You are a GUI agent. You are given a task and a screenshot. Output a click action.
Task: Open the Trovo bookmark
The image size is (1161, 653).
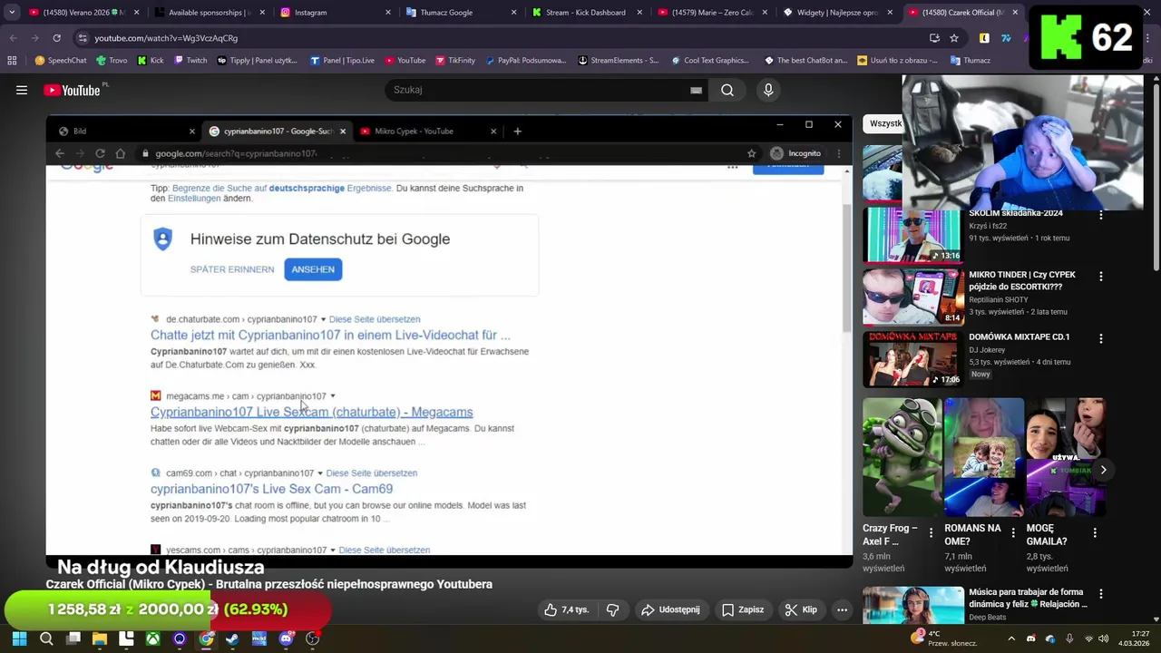[x=112, y=61]
